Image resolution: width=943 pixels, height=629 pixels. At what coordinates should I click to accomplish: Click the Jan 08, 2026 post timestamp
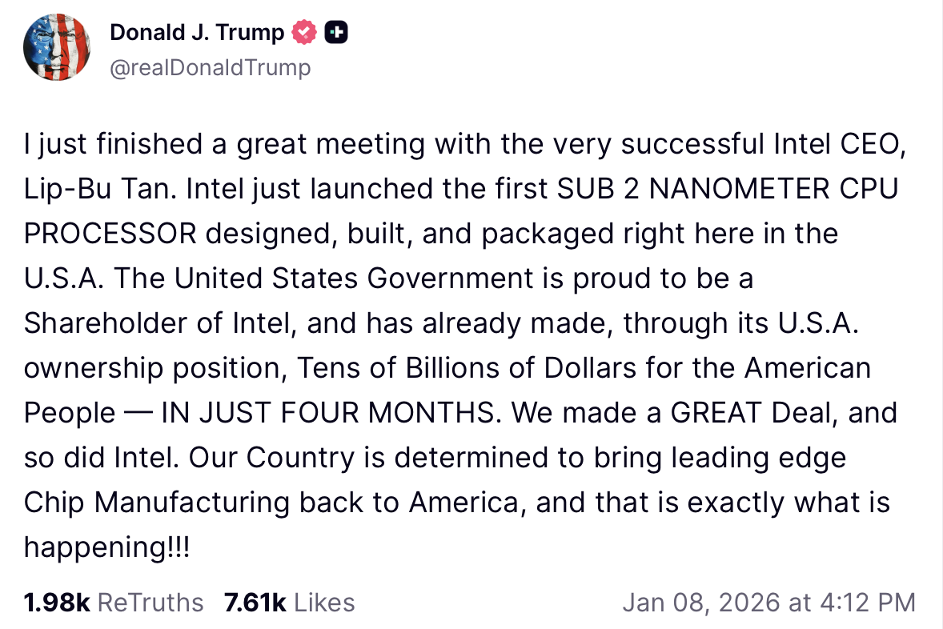pyautogui.click(x=768, y=602)
